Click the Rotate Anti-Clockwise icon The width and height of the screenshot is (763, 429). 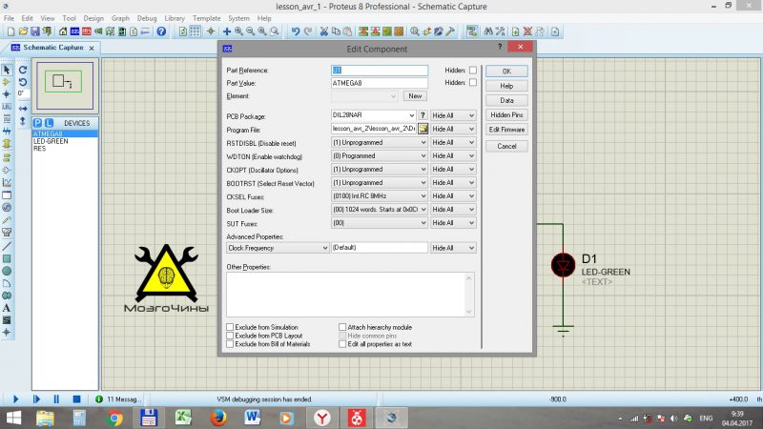click(23, 82)
